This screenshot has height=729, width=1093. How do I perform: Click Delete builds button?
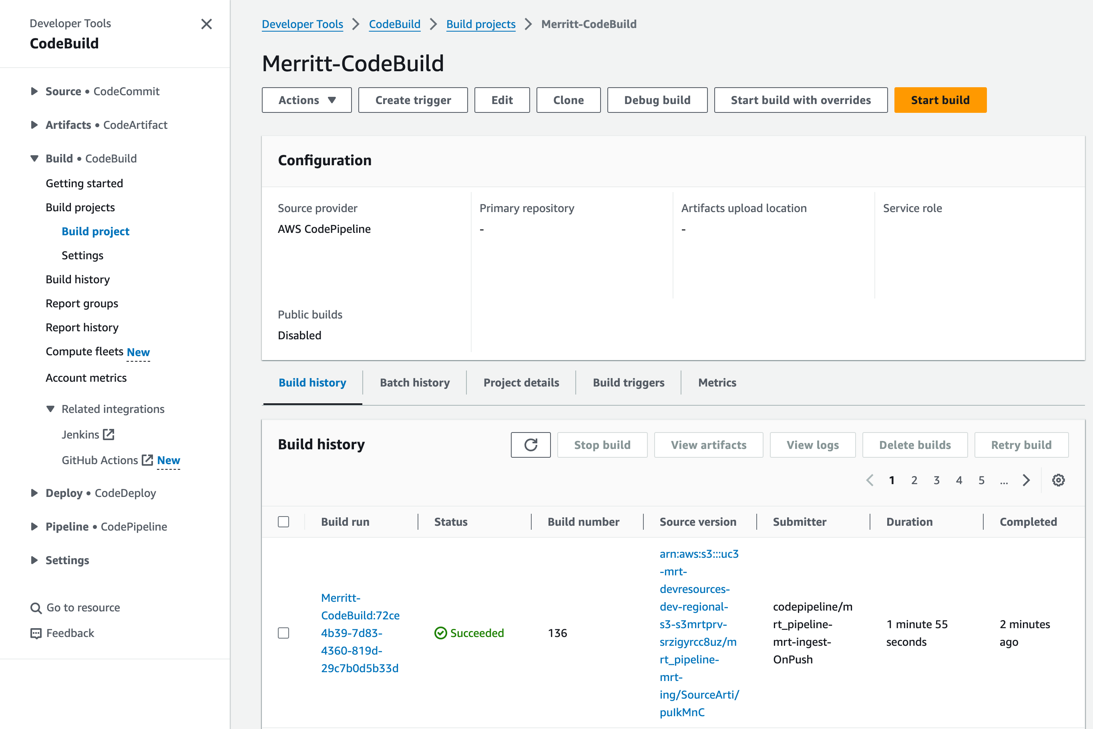click(914, 445)
